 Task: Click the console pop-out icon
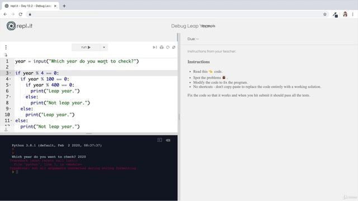click(159, 140)
